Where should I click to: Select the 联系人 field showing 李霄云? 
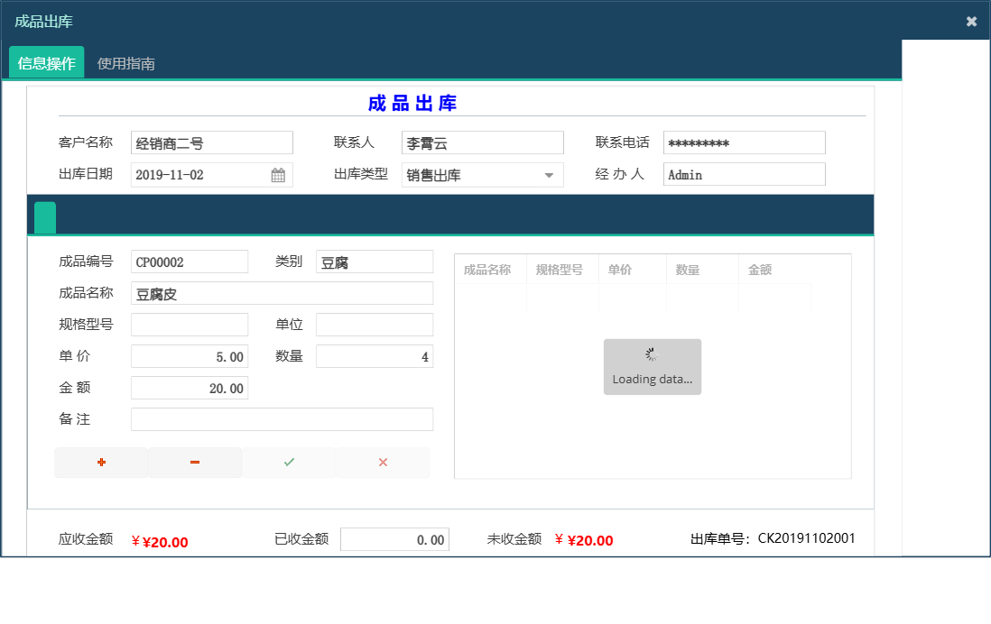(x=482, y=142)
